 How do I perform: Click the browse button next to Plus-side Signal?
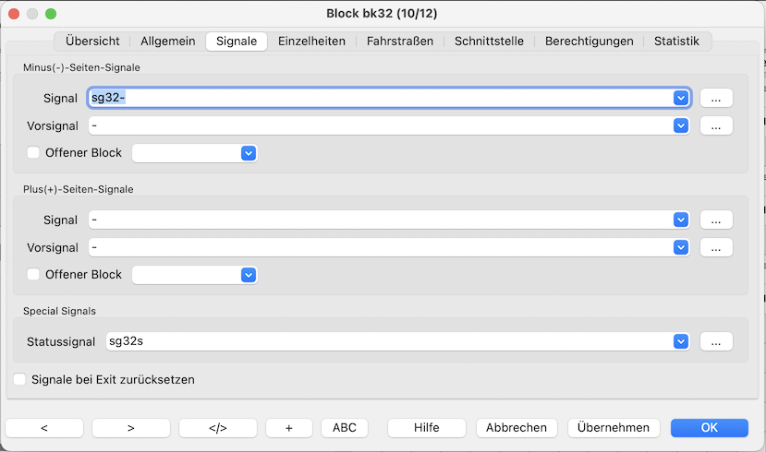[x=716, y=220]
